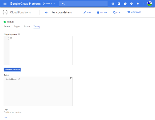The height and width of the screenshot is (120, 155).
Task: Copy output with the clipboard icon
Action: tap(71, 78)
